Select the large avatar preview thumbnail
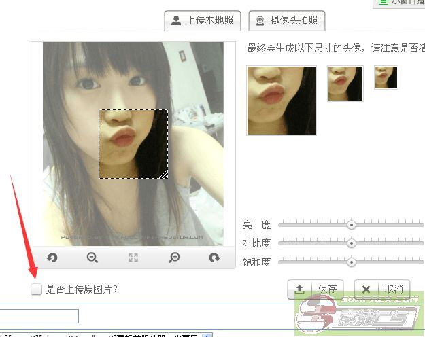This screenshot has height=337, width=425. coord(282,100)
